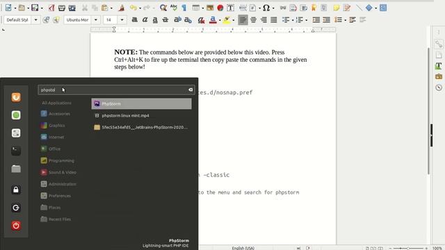
Task: Select Sound & Video category
Action: pyautogui.click(x=58, y=172)
